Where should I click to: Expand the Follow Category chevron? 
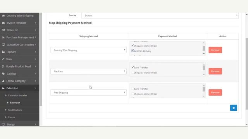(35, 81)
